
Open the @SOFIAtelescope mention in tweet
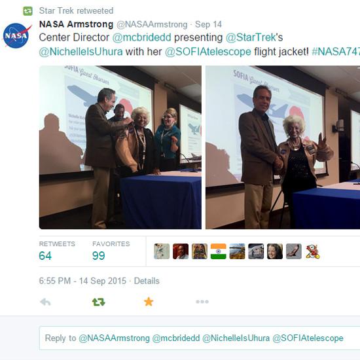[x=208, y=52]
